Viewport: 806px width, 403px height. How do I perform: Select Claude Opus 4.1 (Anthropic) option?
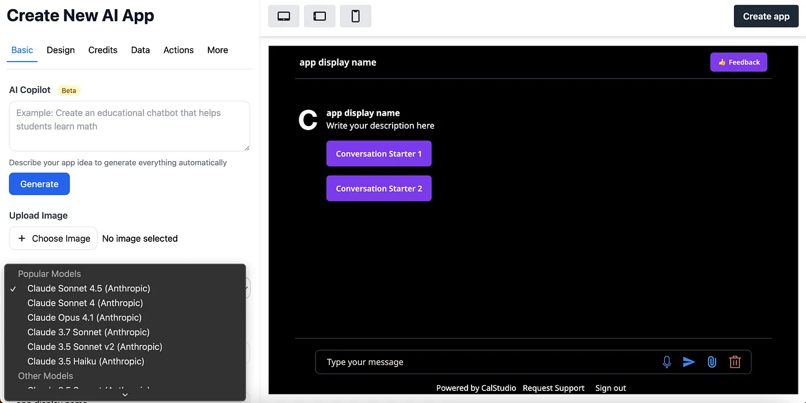pos(125,317)
